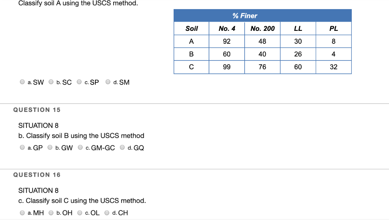Screen dimensions: 389x220
Task: Select the value 76 in Soil C row
Action: point(262,67)
